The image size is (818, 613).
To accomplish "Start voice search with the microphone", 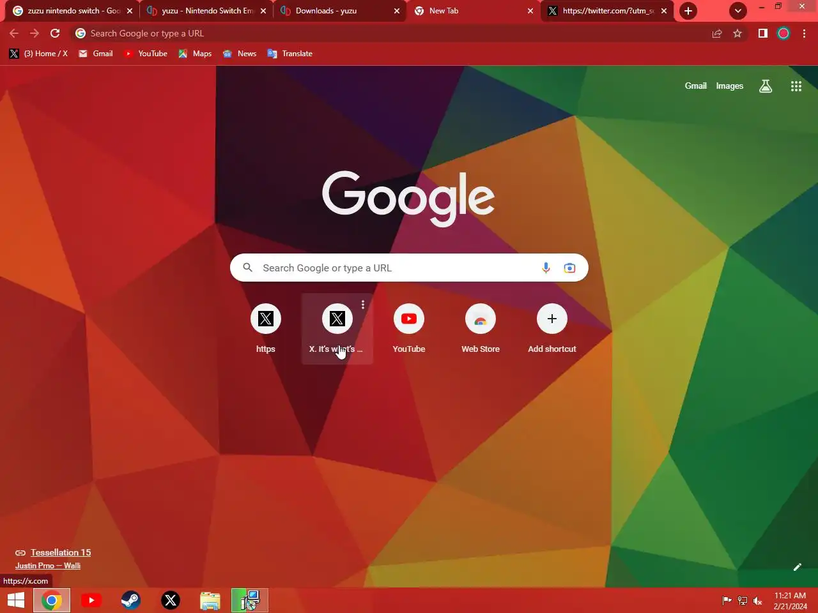I will [546, 268].
